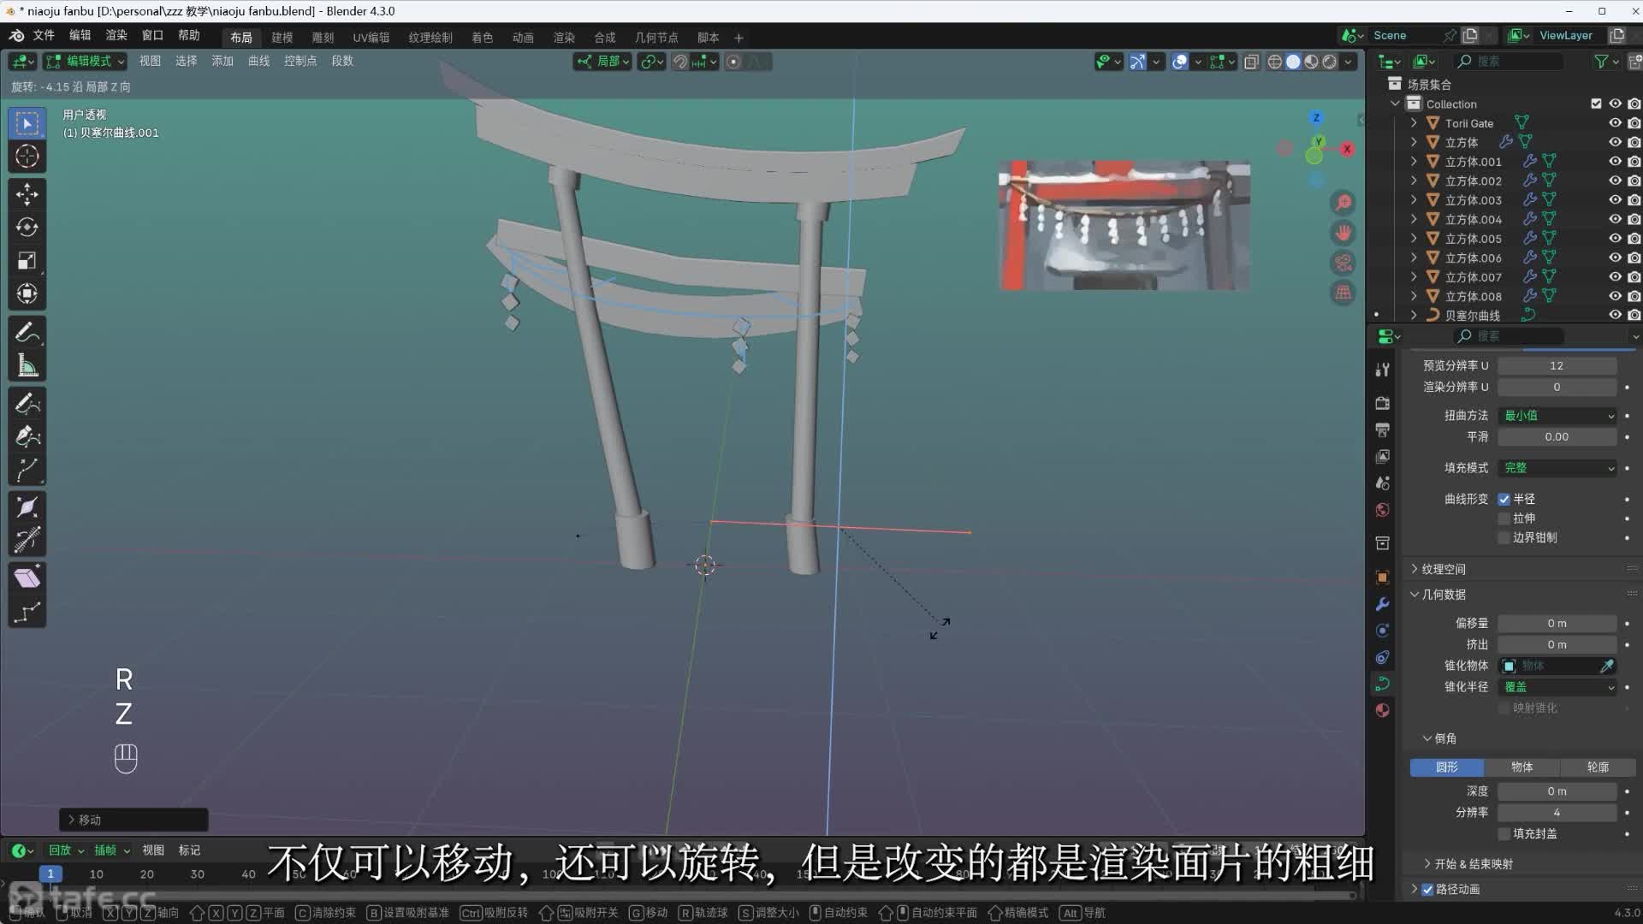Switch to the UV编辑 workspace tab
The width and height of the screenshot is (1643, 924).
point(371,38)
